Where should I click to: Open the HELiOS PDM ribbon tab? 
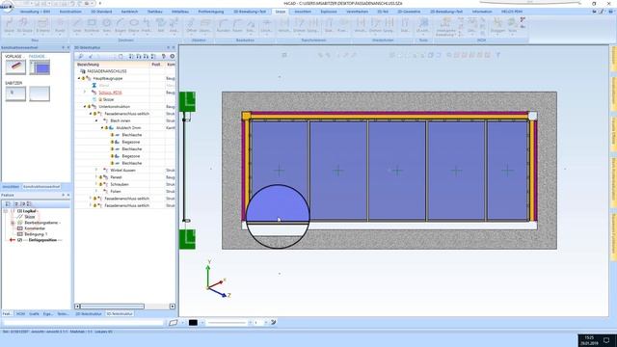click(512, 12)
